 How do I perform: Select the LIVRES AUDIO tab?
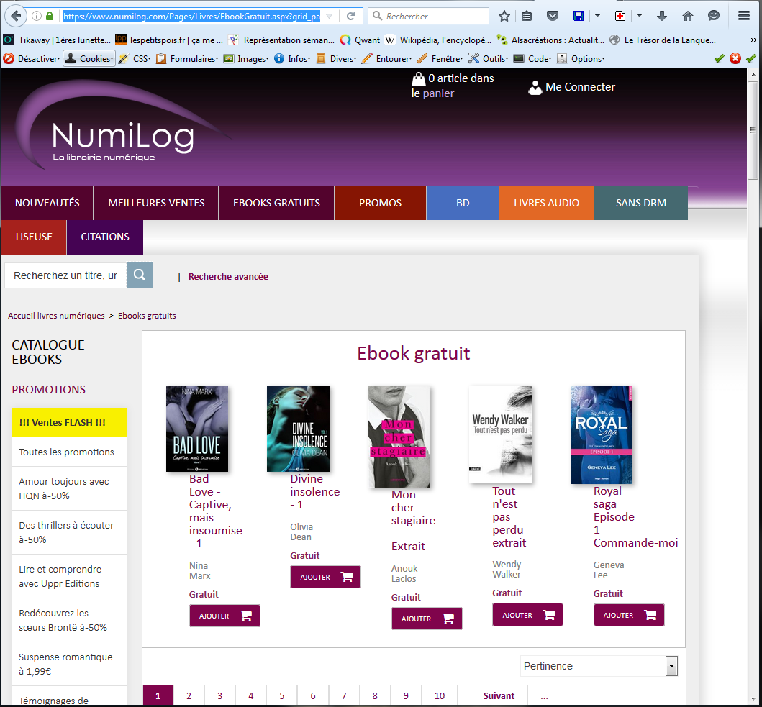tap(546, 203)
